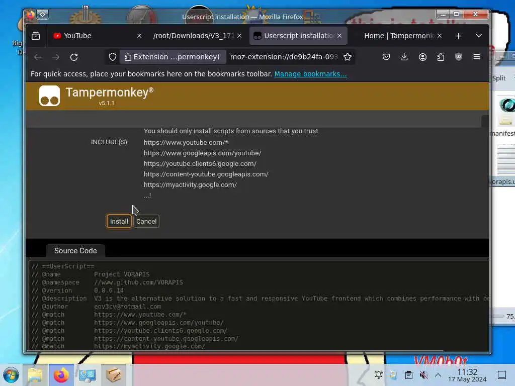Click the @version 0.8.6.14 source line
Viewport: 515px width, 386px height.
pyautogui.click(x=77, y=291)
